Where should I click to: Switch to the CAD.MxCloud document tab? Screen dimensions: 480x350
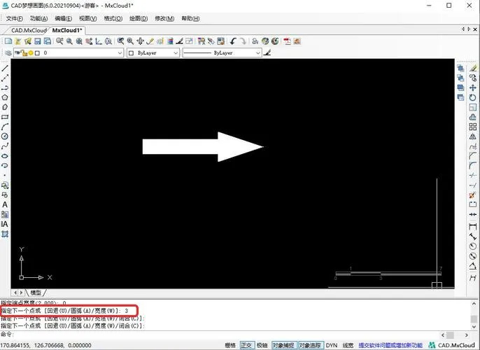26,30
